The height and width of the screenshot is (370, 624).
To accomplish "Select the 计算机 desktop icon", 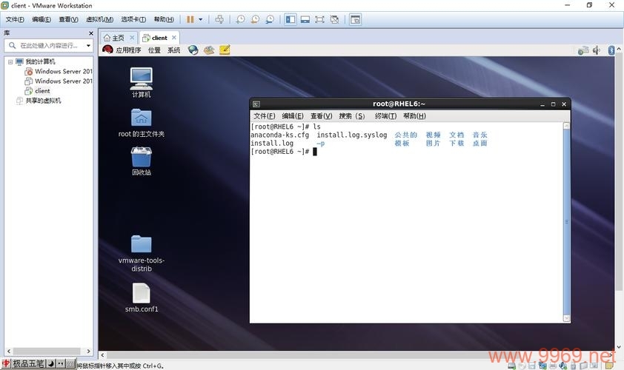I will [x=142, y=82].
